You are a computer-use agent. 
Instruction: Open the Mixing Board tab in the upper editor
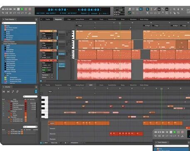(x=80, y=19)
